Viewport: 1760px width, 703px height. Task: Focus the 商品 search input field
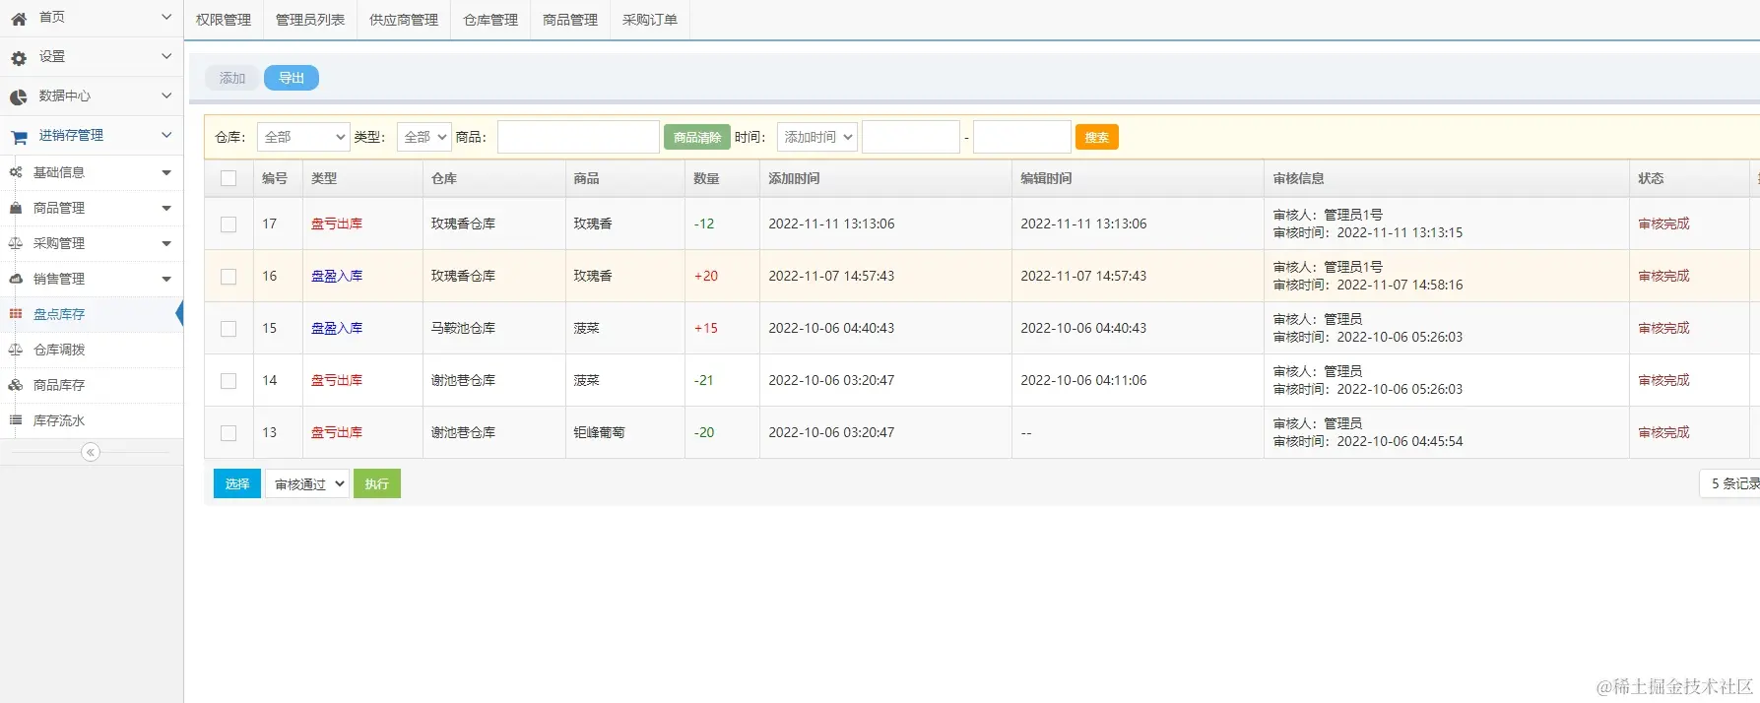(578, 137)
